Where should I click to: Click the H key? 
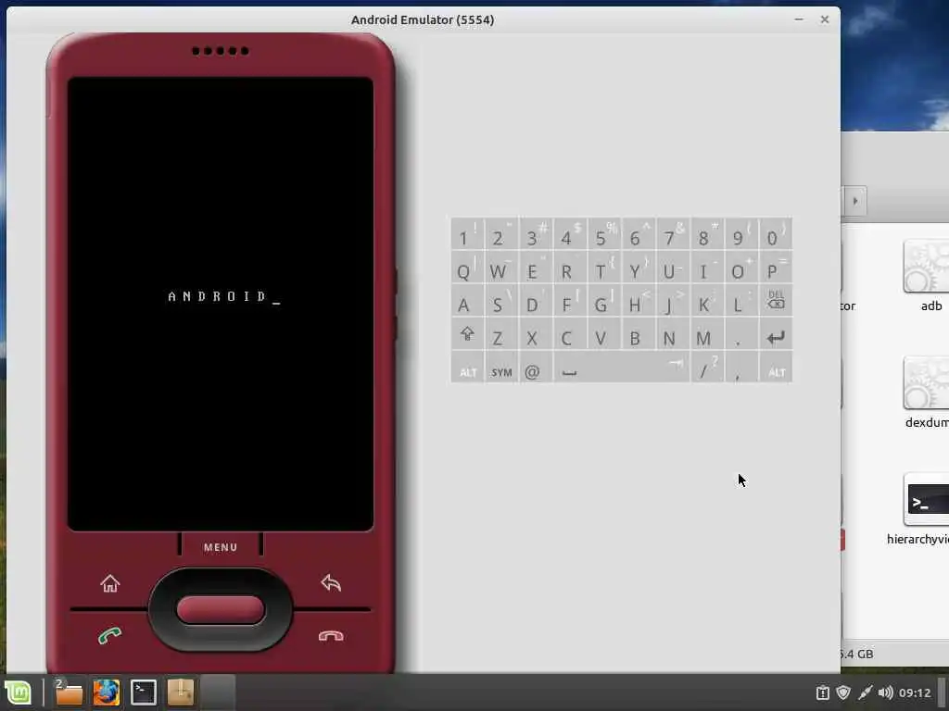[638, 301]
